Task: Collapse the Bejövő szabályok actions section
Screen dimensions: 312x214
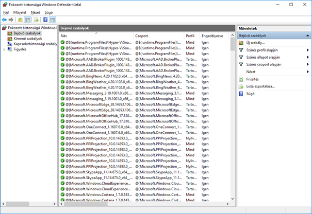Action: point(308,35)
